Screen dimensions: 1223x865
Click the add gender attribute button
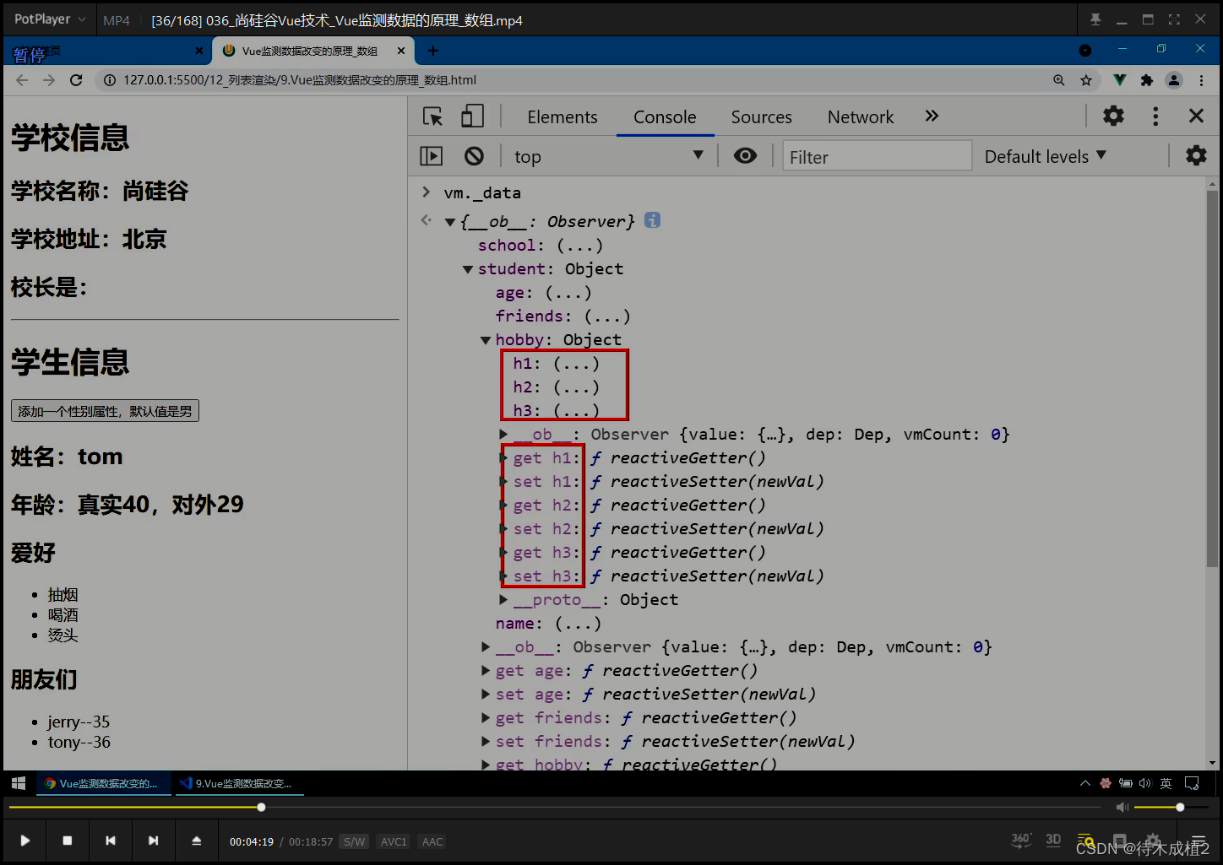pyautogui.click(x=105, y=411)
